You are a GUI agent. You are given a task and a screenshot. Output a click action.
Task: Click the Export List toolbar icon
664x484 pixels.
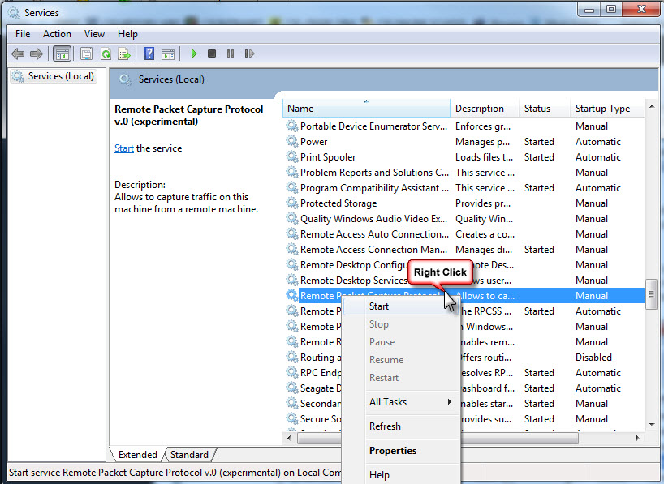pos(124,54)
